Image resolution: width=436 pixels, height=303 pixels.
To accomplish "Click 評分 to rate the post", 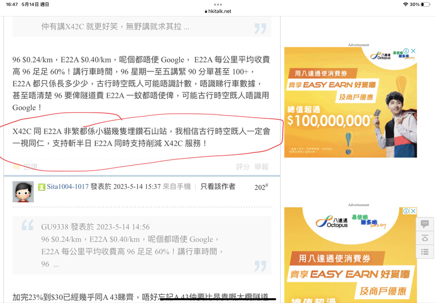I will (243, 167).
